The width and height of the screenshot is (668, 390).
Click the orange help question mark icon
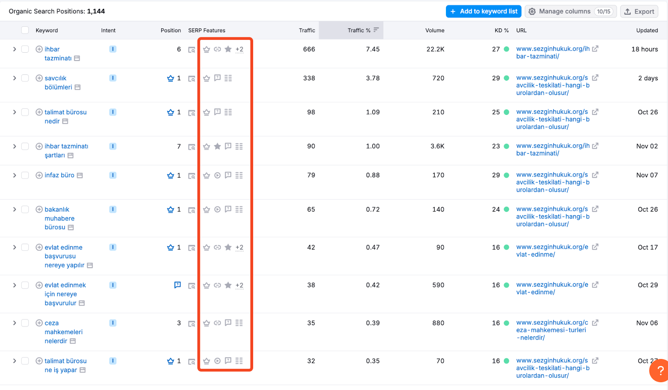pos(660,370)
